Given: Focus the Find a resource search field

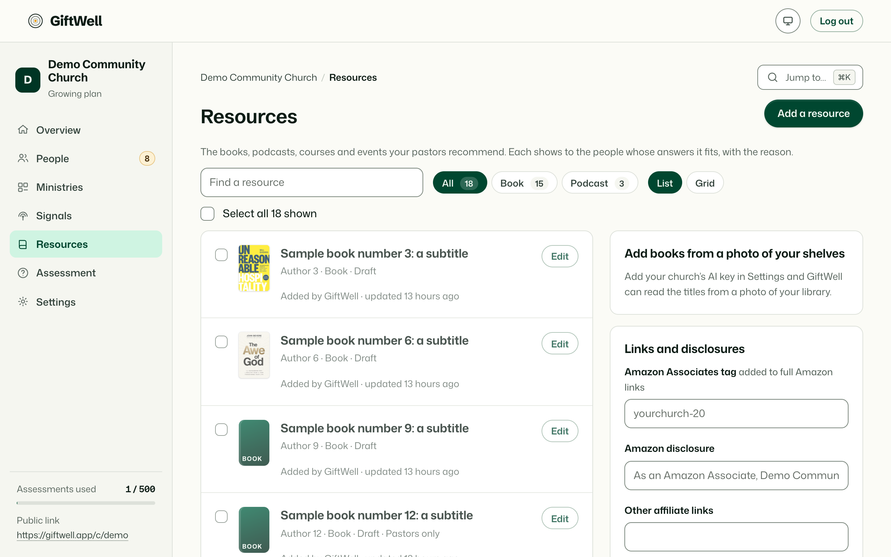Looking at the screenshot, I should click(x=312, y=182).
